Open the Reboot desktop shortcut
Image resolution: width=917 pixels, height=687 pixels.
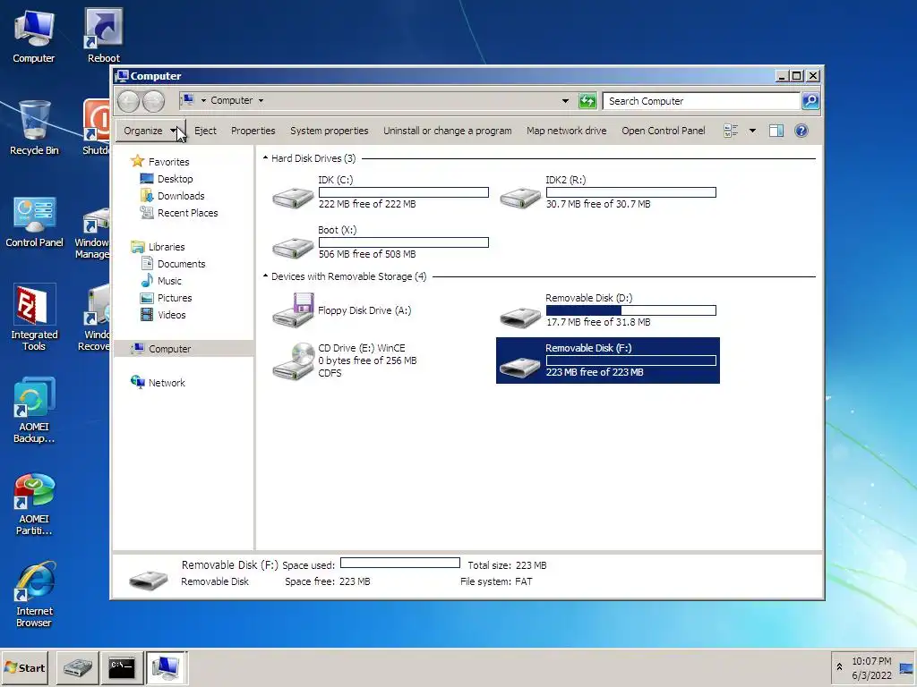(104, 36)
